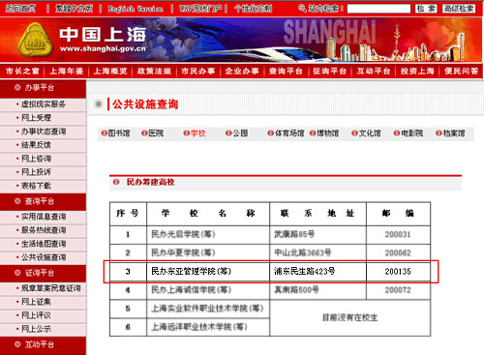Click the 检索 search button

pos(426,9)
